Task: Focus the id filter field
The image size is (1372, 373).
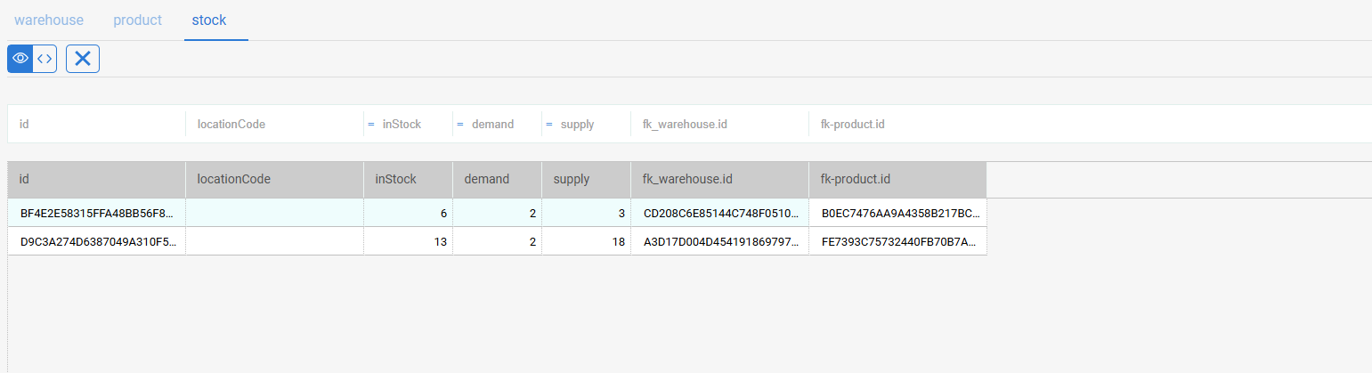Action: point(97,125)
